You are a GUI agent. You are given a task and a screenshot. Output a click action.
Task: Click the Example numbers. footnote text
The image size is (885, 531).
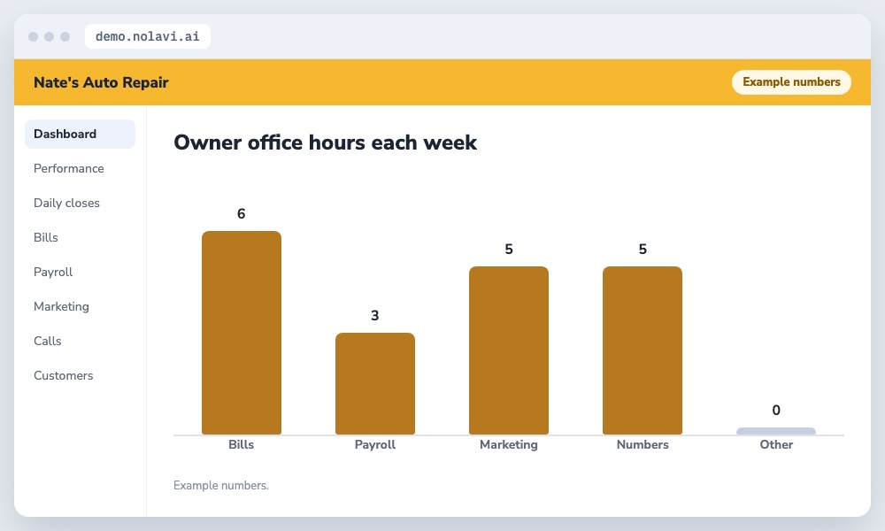tap(221, 485)
